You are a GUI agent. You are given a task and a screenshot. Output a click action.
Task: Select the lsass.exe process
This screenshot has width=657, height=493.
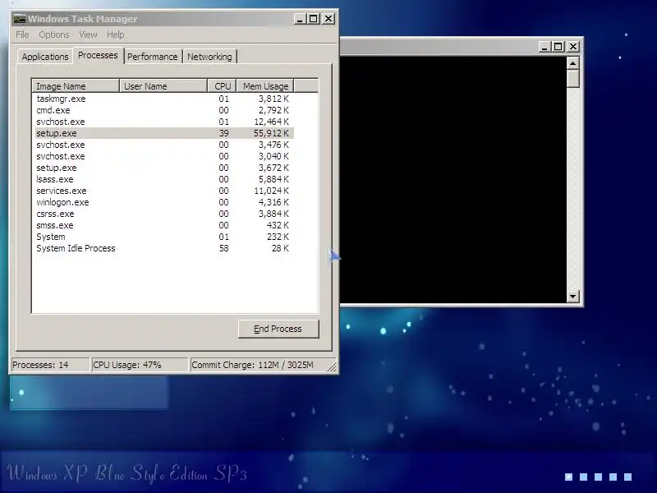pos(163,179)
